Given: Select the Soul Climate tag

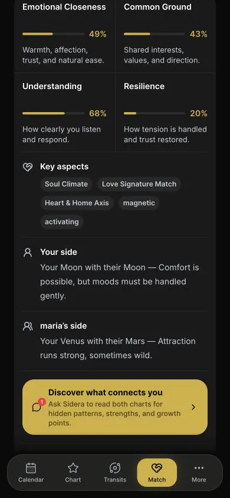Looking at the screenshot, I should pyautogui.click(x=66, y=184).
